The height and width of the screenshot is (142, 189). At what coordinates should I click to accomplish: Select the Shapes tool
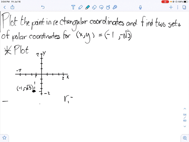[x=108, y=7]
